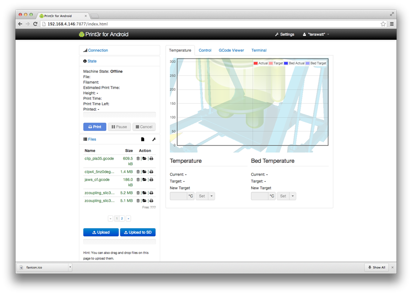Bookmark page with star icon

(383, 24)
